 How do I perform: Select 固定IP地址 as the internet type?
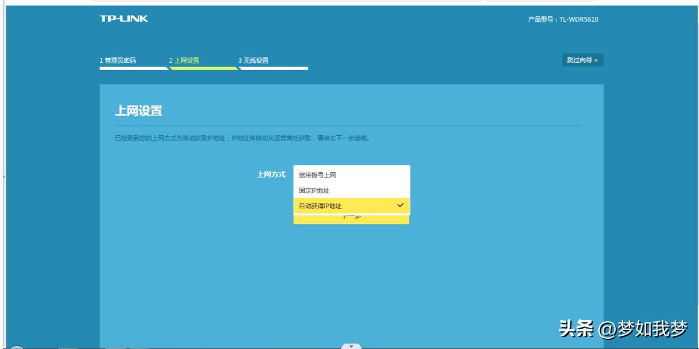(313, 190)
